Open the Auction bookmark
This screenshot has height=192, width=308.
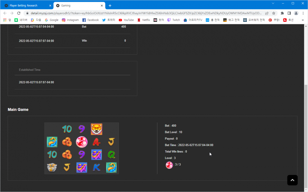click(x=288, y=20)
